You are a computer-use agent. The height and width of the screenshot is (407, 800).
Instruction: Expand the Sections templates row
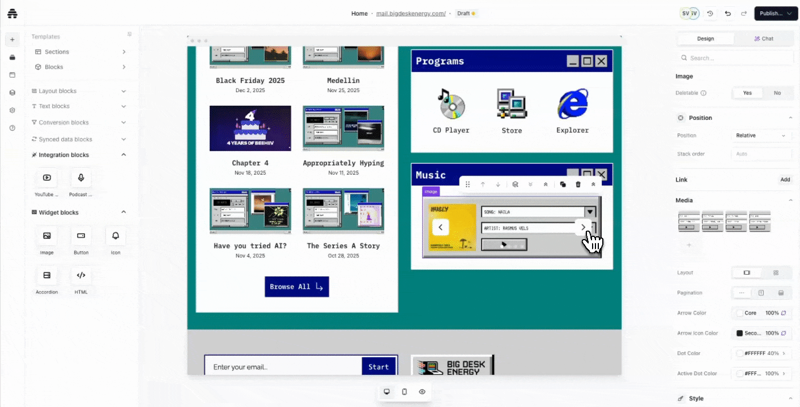pyautogui.click(x=80, y=52)
